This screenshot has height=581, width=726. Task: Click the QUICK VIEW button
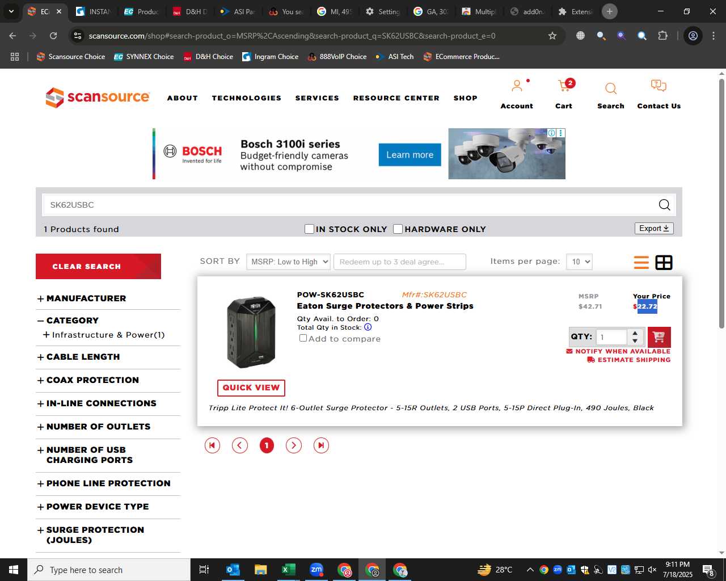coord(251,388)
